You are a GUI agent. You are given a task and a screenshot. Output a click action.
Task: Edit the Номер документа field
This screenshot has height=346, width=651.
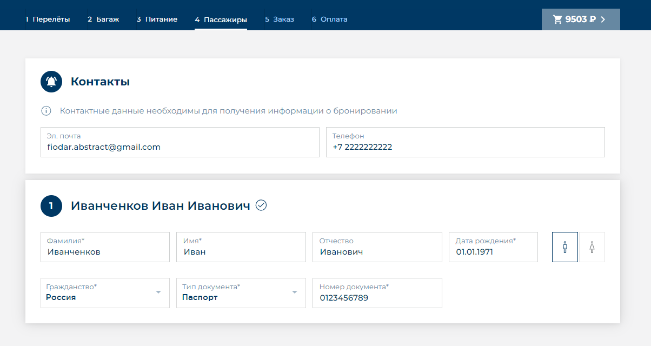pos(377,298)
